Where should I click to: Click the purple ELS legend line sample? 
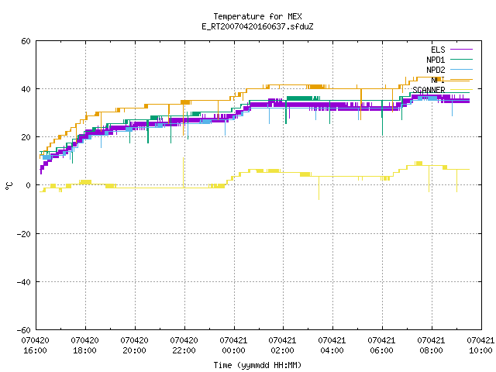coord(461,50)
